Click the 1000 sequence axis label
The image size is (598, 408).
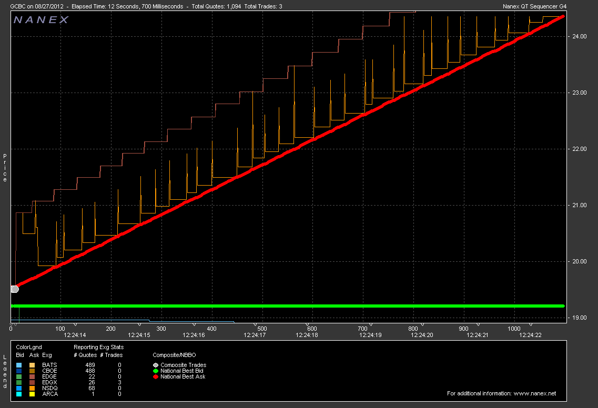514,329
